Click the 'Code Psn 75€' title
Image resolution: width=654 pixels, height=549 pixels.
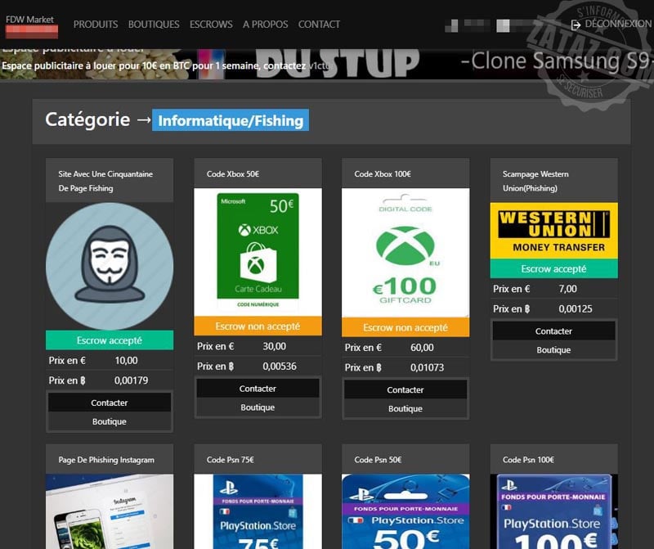(x=231, y=460)
